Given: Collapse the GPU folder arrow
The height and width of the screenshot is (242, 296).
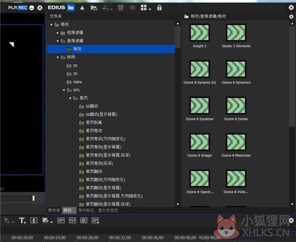Looking at the screenshot, I should pyautogui.click(x=64, y=90).
